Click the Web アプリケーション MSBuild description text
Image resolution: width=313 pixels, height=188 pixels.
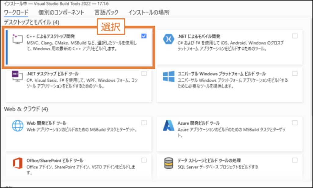(x=82, y=130)
